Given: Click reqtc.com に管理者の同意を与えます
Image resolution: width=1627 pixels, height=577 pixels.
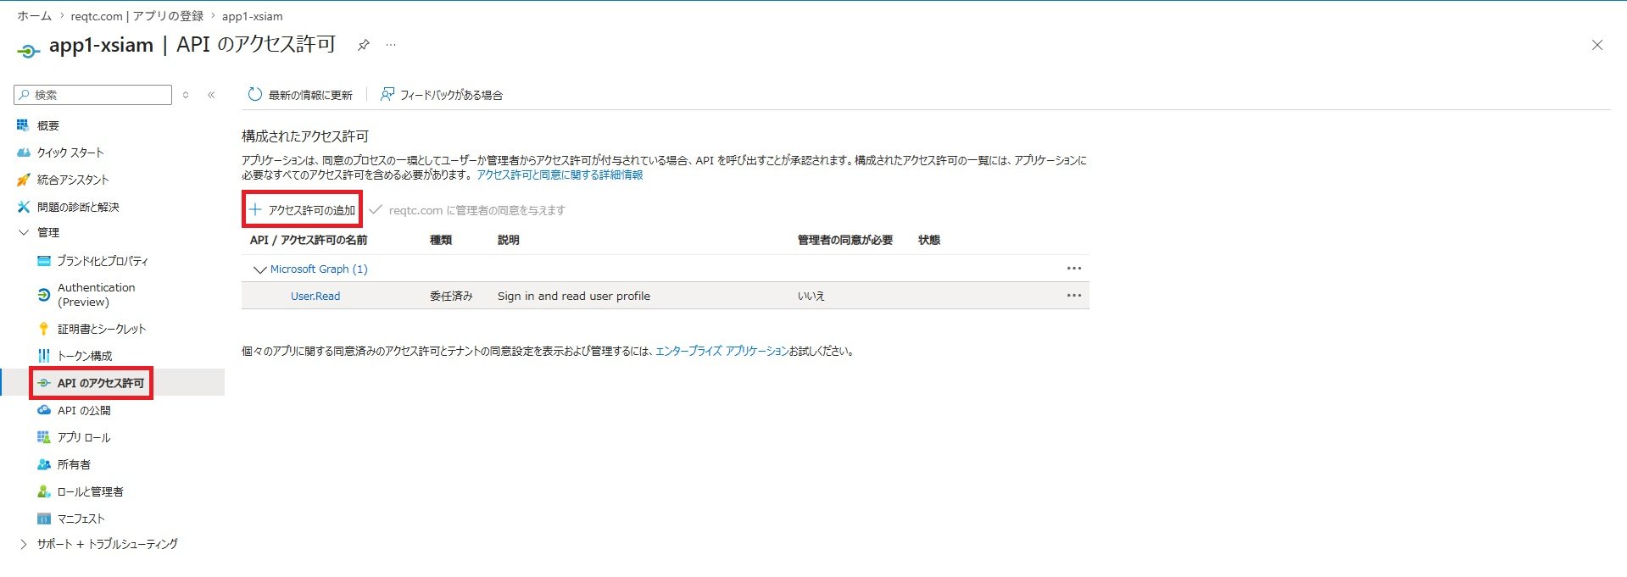Looking at the screenshot, I should pyautogui.click(x=467, y=210).
